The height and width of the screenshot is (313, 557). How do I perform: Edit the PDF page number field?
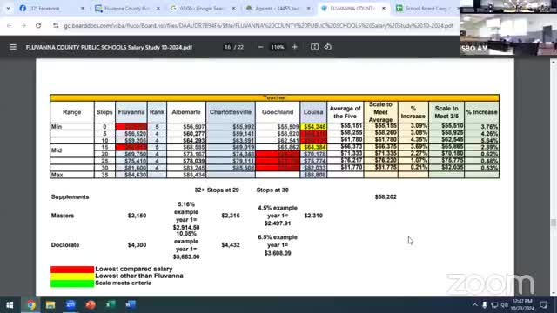coord(228,47)
